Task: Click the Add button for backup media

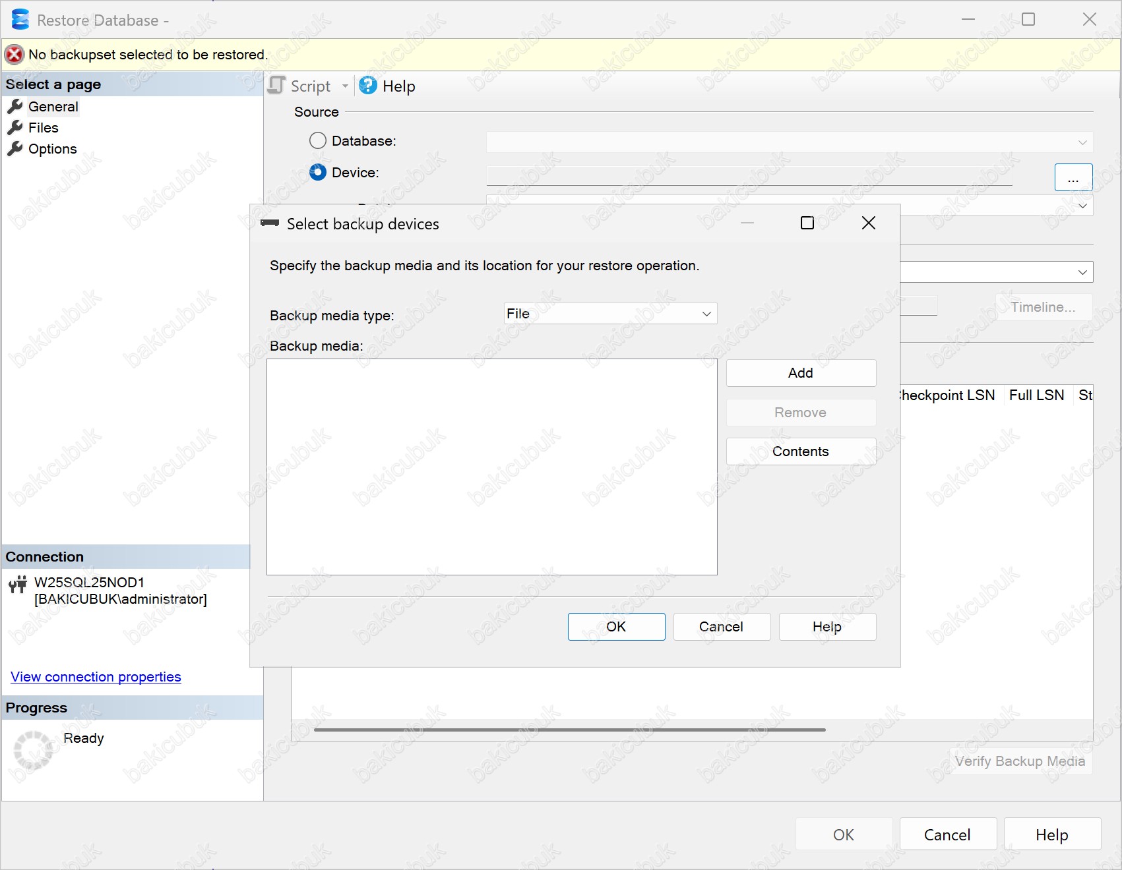Action: click(800, 373)
